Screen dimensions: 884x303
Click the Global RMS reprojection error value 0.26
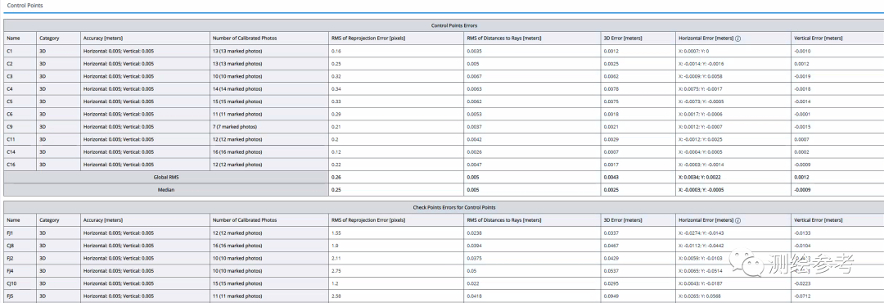click(x=336, y=177)
